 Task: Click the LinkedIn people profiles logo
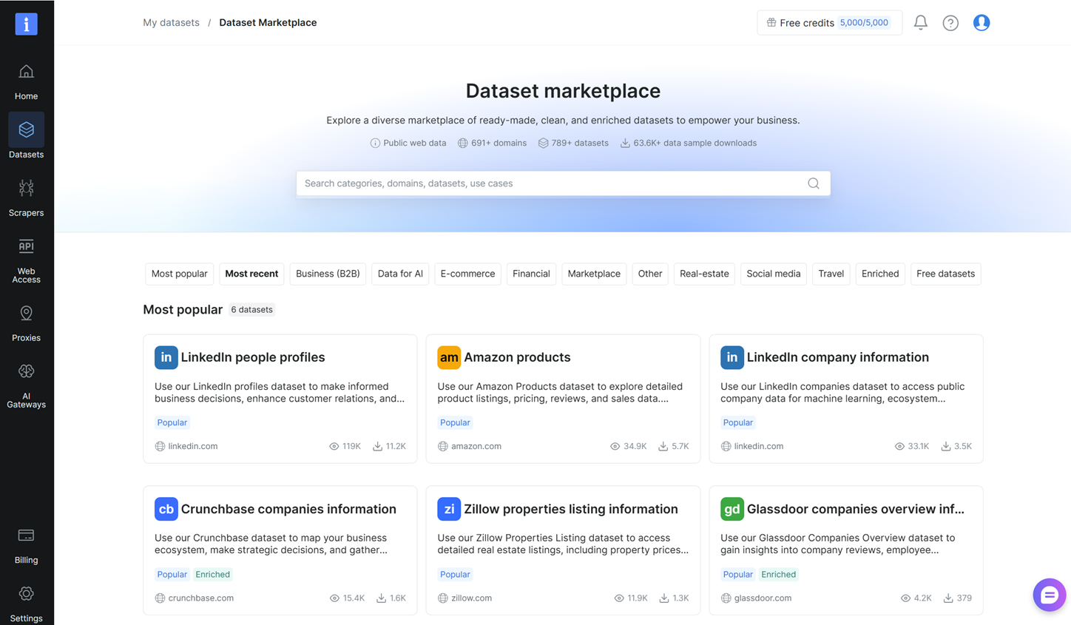[x=166, y=357]
